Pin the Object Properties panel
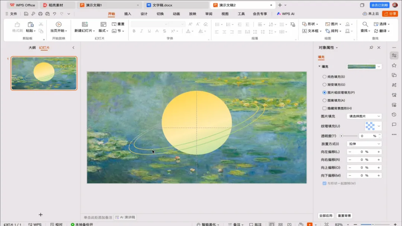 pos(371,48)
